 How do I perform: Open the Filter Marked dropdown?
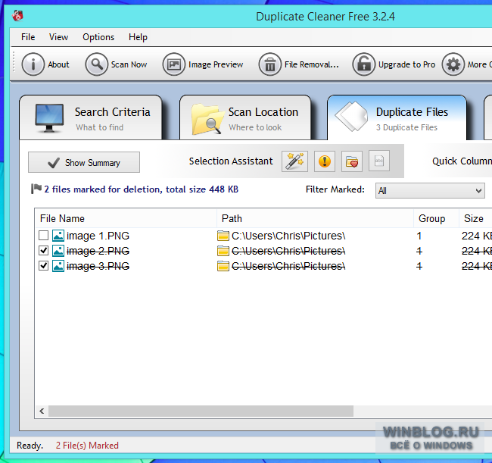click(x=430, y=191)
